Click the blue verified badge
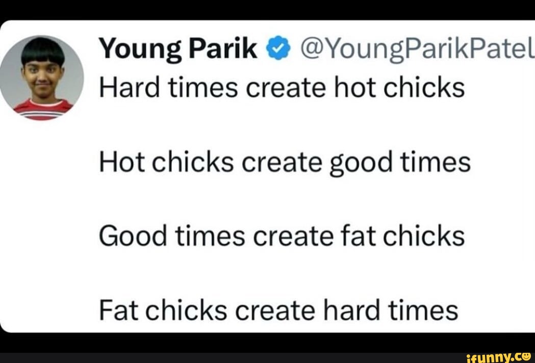The image size is (535, 363). [276, 50]
